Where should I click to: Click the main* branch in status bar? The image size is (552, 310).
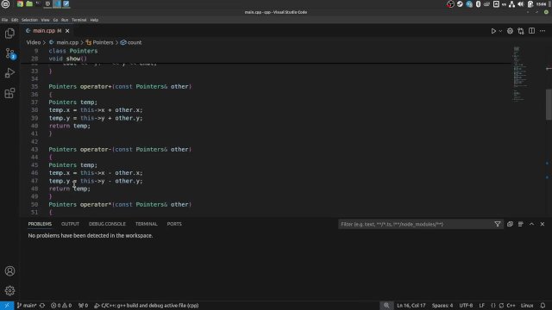(x=27, y=306)
